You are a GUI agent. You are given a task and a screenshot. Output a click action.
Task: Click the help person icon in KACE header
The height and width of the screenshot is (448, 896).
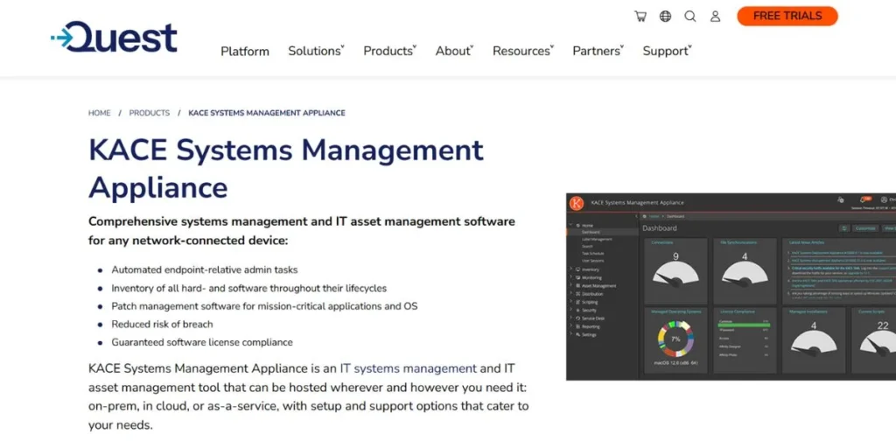coord(841,199)
